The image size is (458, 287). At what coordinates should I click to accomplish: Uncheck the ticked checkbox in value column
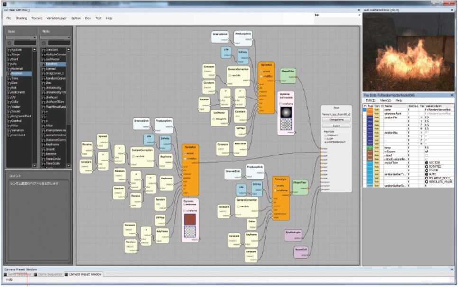(x=426, y=152)
